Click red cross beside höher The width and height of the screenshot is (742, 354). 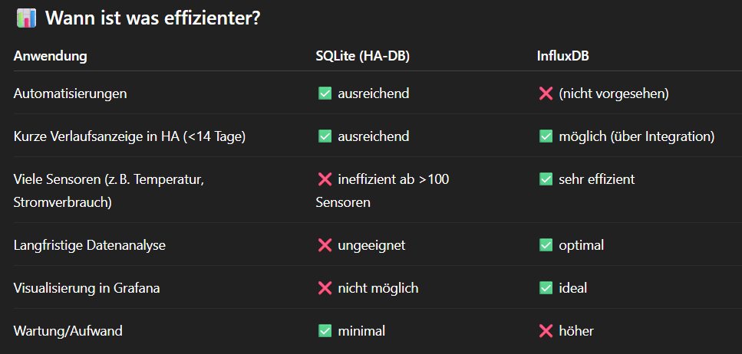(x=546, y=331)
